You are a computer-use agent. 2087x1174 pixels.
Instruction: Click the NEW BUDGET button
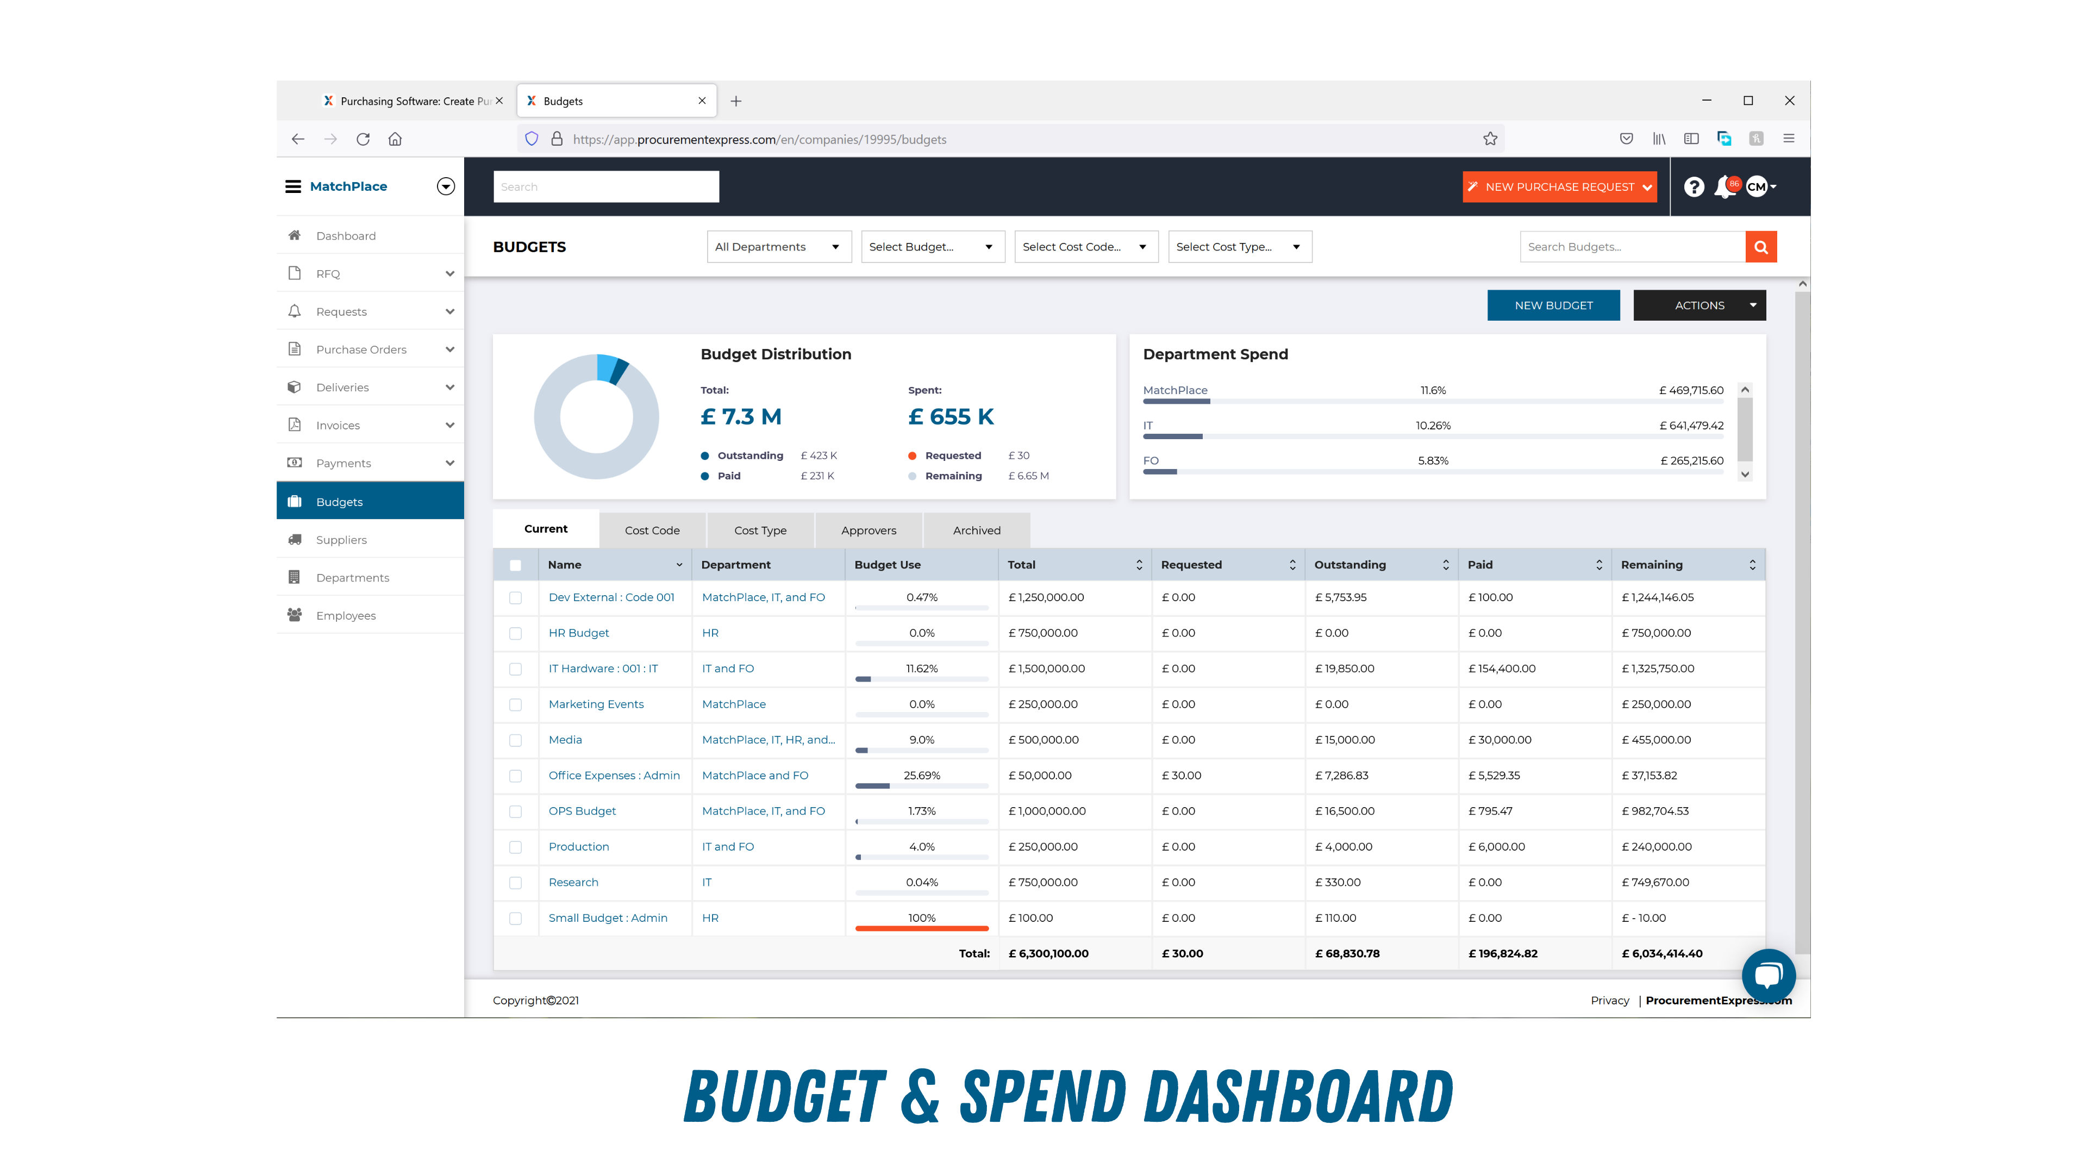[1553, 305]
